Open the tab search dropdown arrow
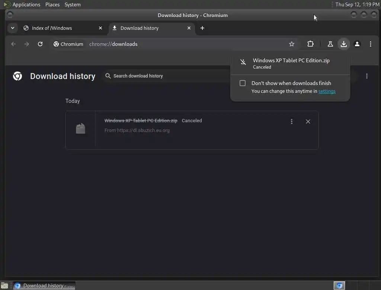The image size is (381, 290). 13,28
